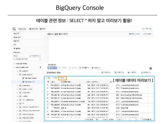Click the Pease Park cell
The width and height of the screenshot is (165, 124).
tap(125, 108)
